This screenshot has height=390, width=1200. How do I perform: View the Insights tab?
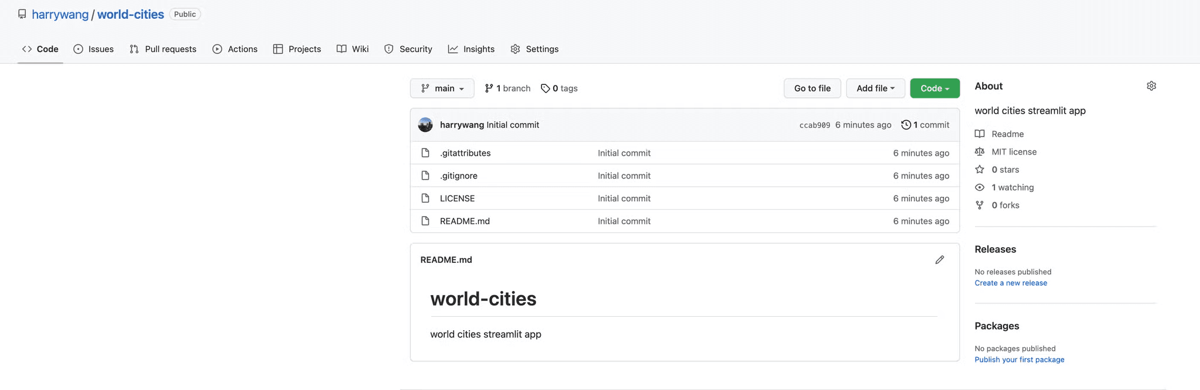(472, 49)
